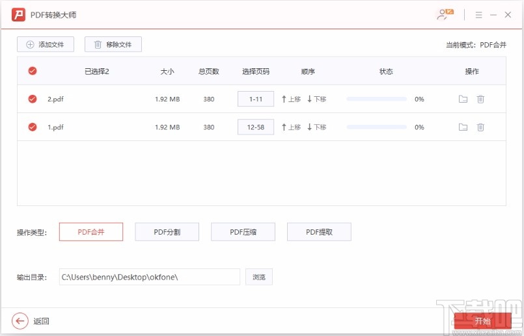This screenshot has width=524, height=336.
Task: Click the 1.92 MB size in 2.pdf row
Action: tap(167, 99)
